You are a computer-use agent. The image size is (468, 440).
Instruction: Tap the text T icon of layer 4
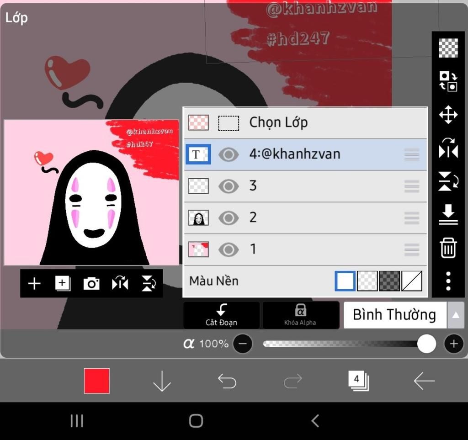198,154
